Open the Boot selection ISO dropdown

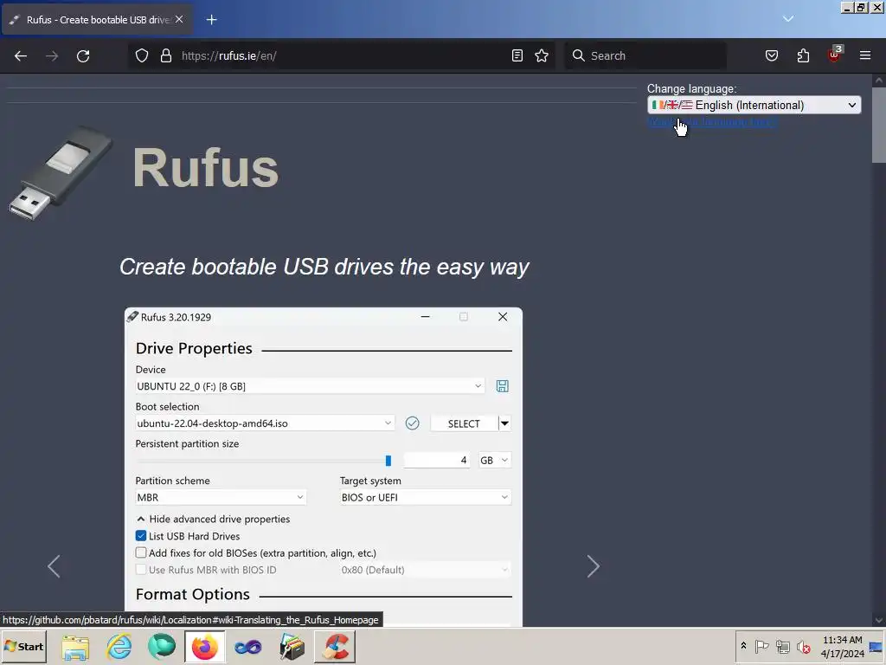(265, 423)
